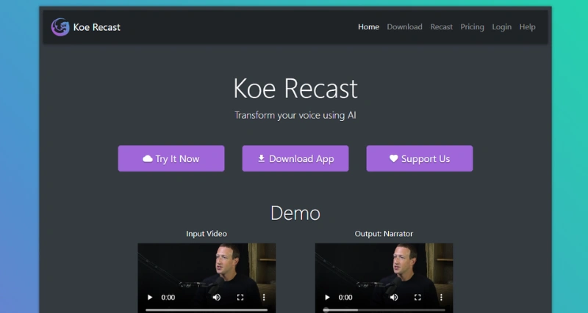Click the 'Demo' heading
588x313 pixels.
[x=295, y=213]
